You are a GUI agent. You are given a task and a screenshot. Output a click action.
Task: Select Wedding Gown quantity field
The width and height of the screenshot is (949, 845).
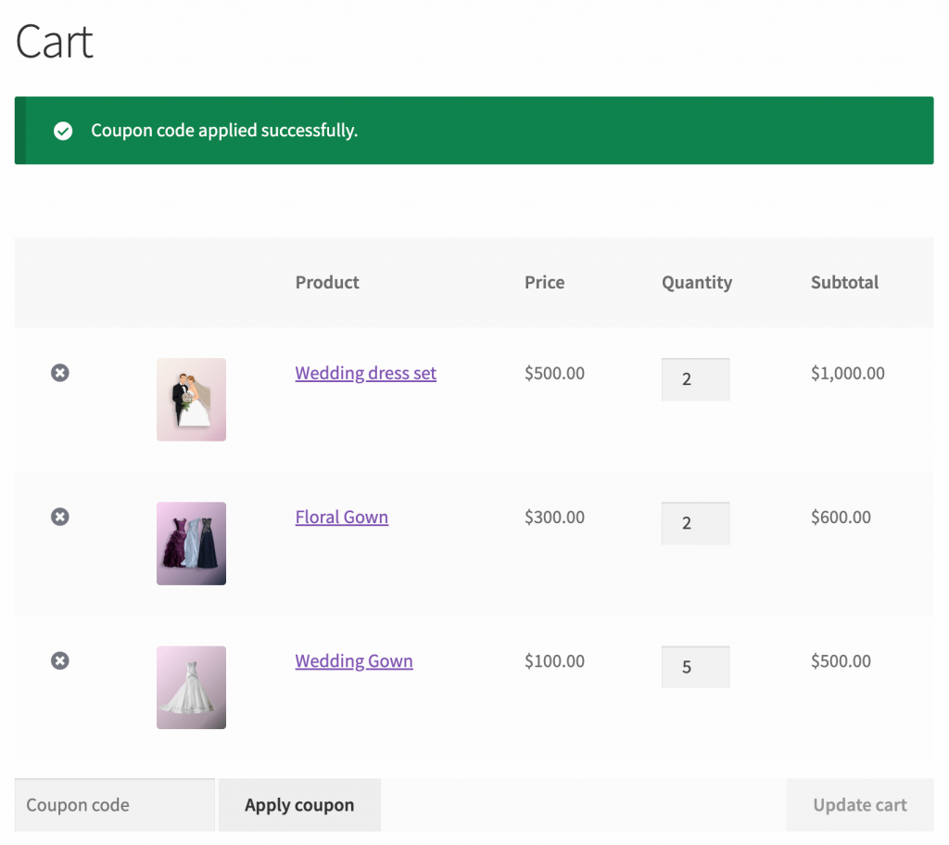pos(695,667)
